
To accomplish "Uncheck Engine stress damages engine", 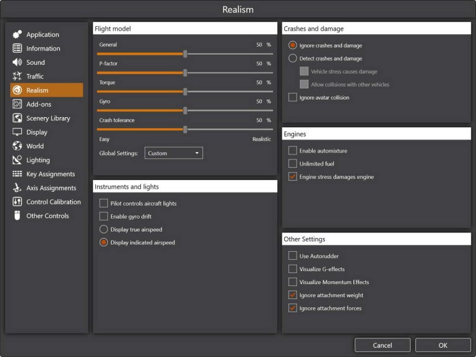I will tap(293, 177).
